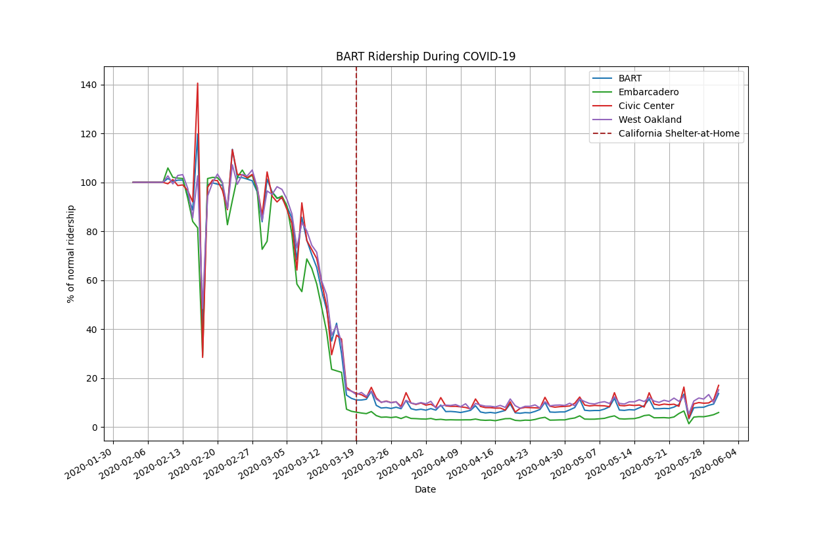Click the green Embarcadero line sample in legend
Image resolution: width=831 pixels, height=551 pixels.
pyautogui.click(x=603, y=92)
